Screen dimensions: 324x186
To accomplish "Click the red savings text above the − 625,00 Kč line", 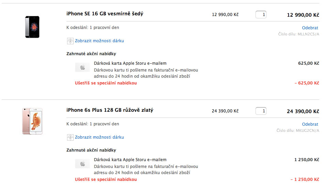I will [106, 83].
